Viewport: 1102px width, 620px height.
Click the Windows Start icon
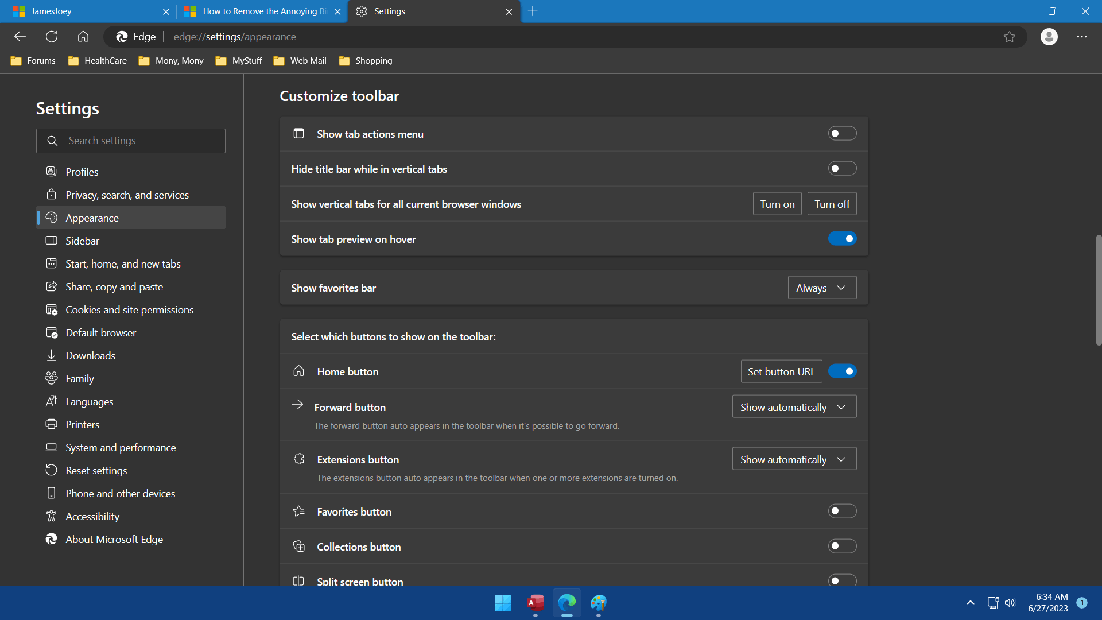pyautogui.click(x=503, y=603)
